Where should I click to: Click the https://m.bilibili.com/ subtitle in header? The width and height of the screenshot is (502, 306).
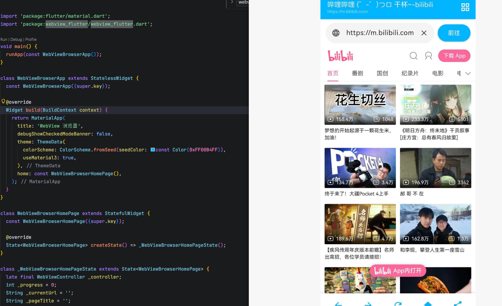tap(348, 12)
